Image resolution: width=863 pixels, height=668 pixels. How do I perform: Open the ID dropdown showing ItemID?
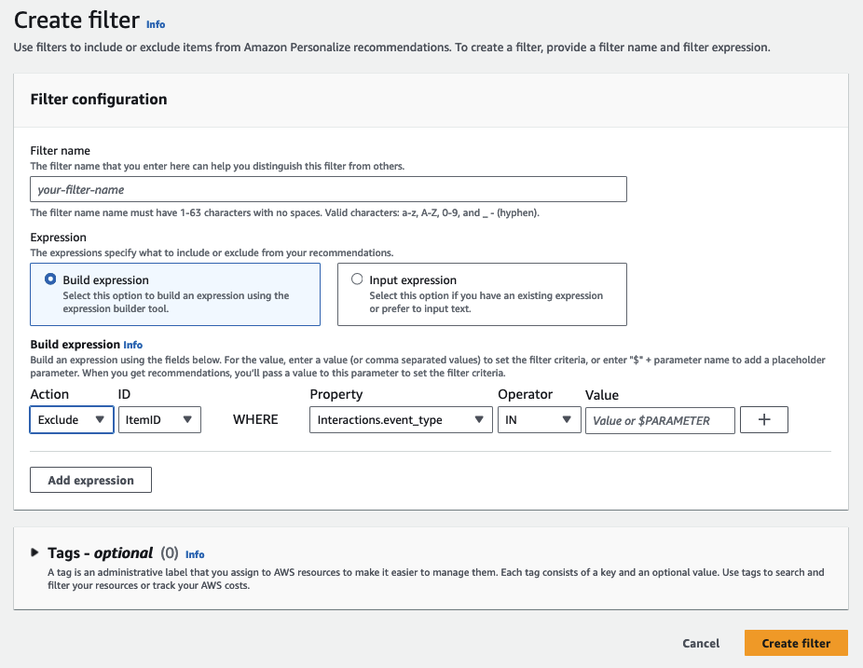click(158, 419)
